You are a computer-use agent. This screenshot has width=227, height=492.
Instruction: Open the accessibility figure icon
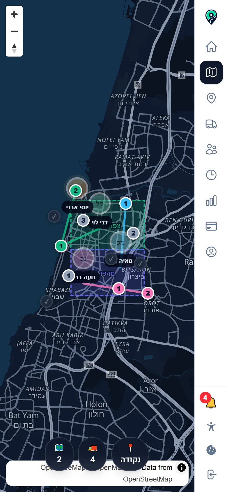coord(211,426)
